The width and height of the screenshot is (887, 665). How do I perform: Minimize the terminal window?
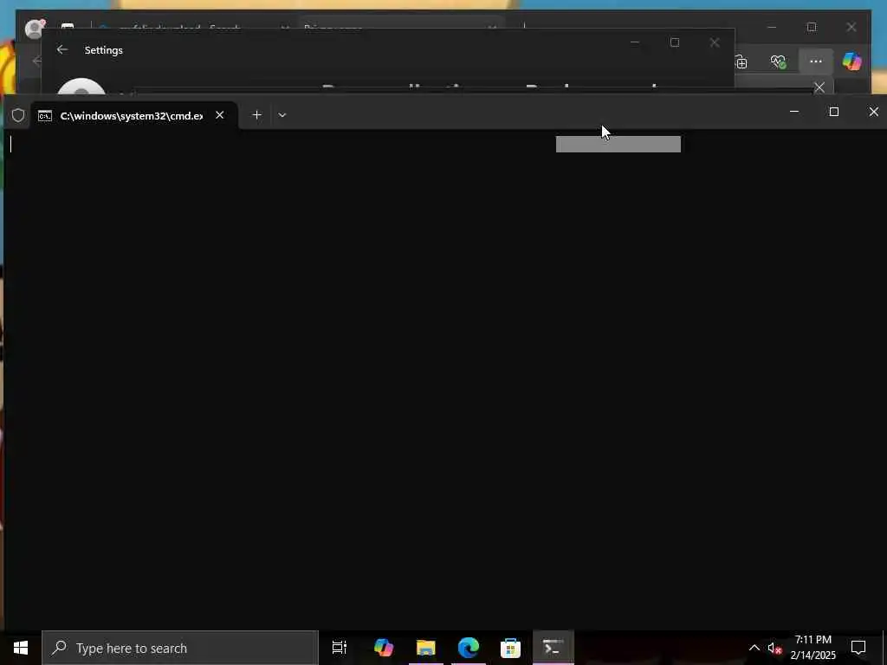pos(794,112)
